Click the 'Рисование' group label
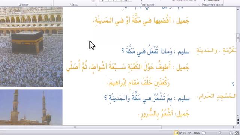This screenshot has height=135, width=240. (x=147, y=5)
